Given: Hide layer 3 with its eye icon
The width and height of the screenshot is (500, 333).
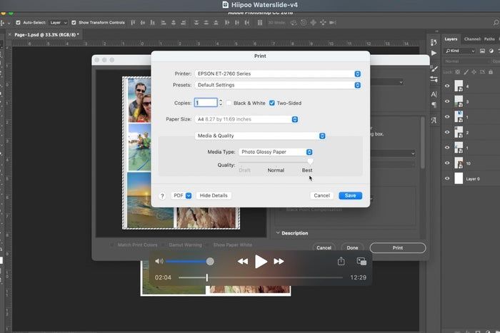Looking at the screenshot, I should click(x=447, y=101).
